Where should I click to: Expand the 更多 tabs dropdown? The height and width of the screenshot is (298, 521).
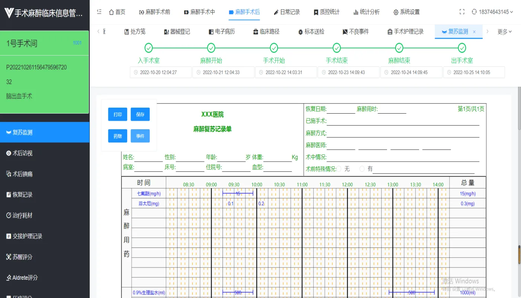505,32
